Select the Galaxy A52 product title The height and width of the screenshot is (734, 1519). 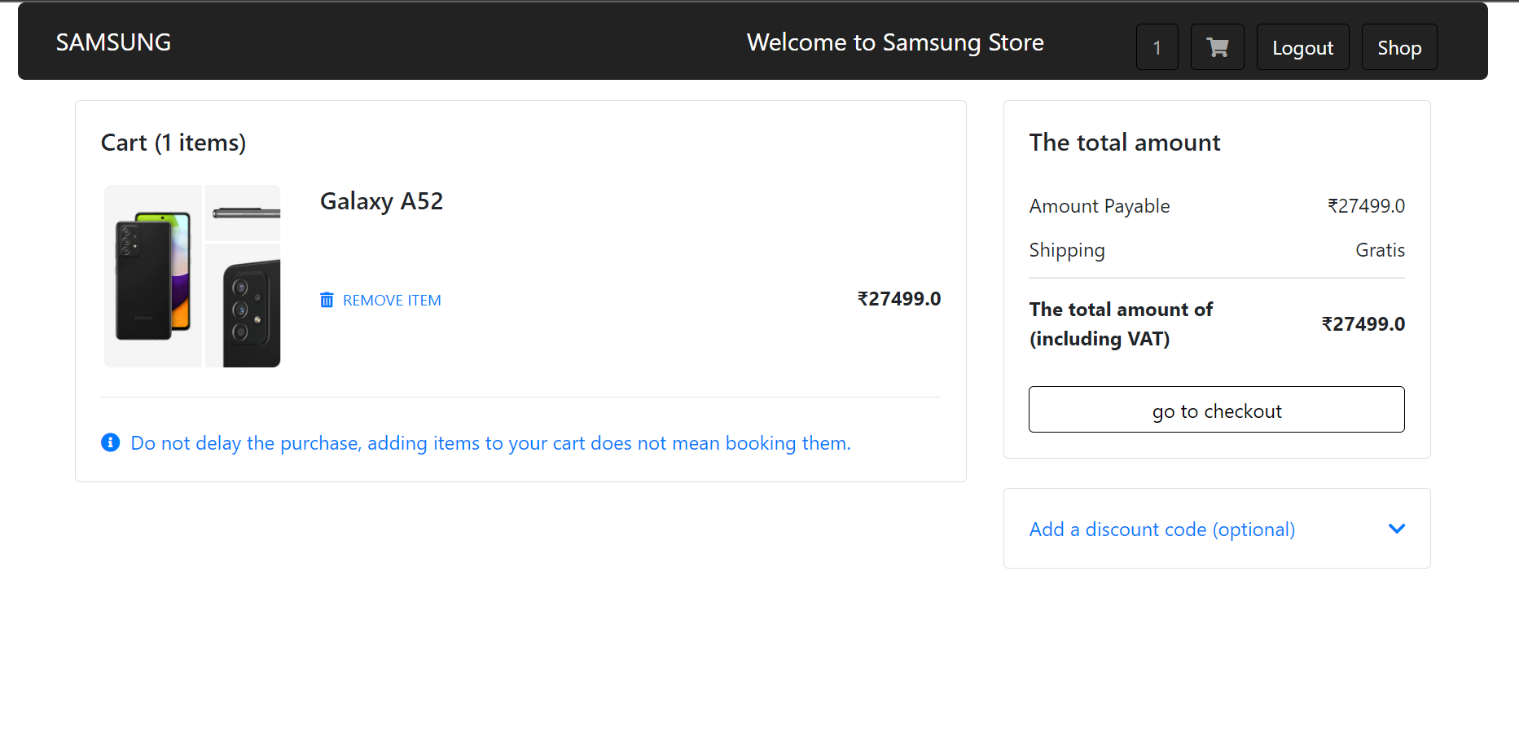pos(381,200)
